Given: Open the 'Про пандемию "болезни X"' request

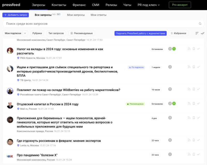Looking at the screenshot, I should (37, 155).
